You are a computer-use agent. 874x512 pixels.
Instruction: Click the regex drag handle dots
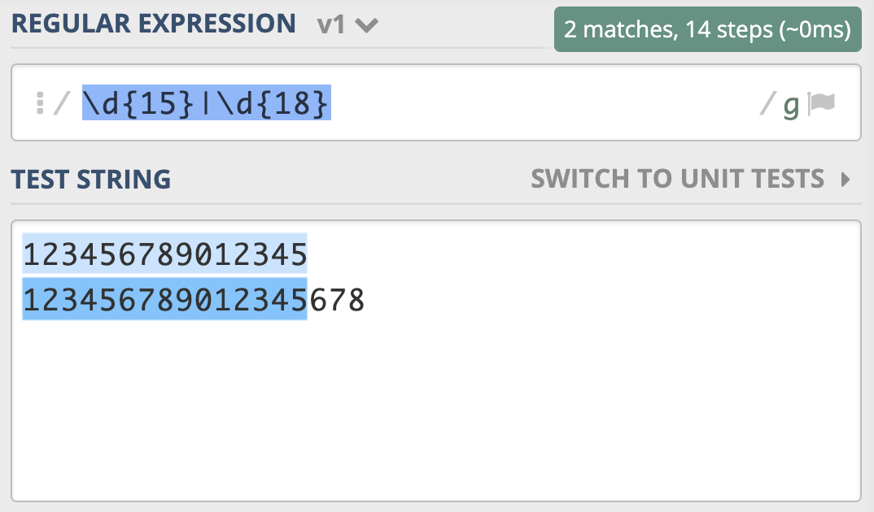coord(39,104)
